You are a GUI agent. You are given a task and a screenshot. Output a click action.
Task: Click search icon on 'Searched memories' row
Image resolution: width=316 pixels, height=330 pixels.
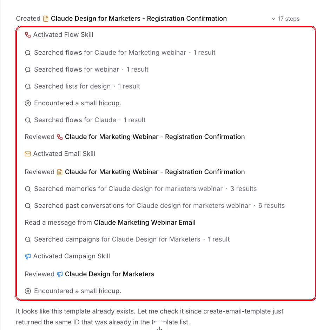coord(28,189)
